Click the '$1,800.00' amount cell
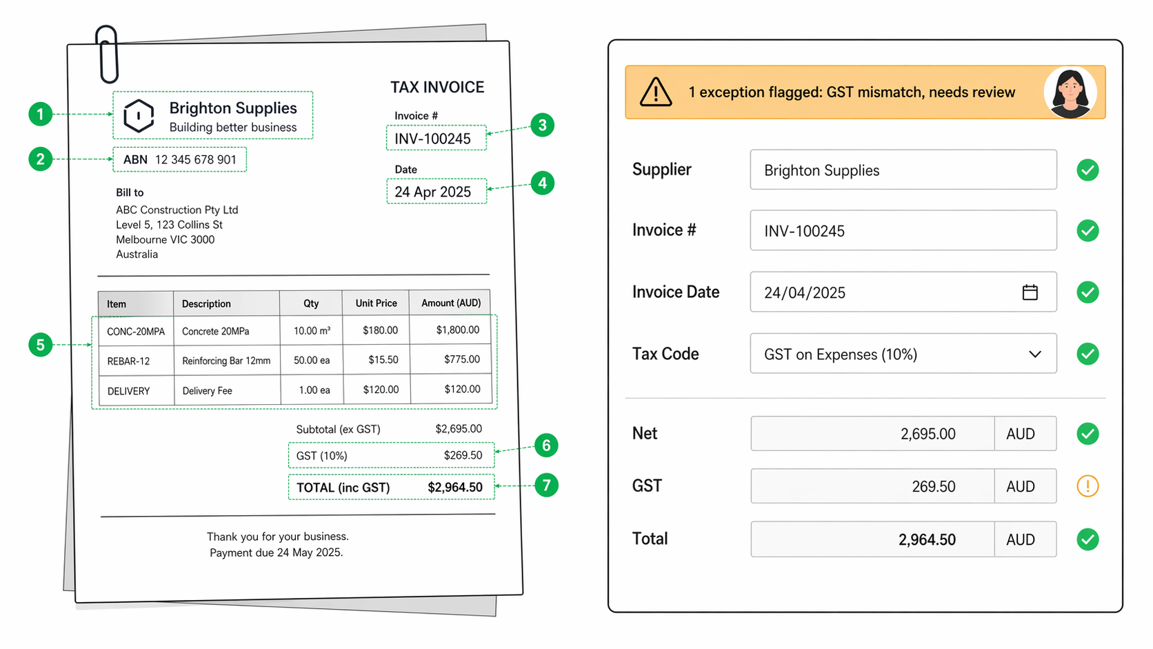 pyautogui.click(x=451, y=330)
